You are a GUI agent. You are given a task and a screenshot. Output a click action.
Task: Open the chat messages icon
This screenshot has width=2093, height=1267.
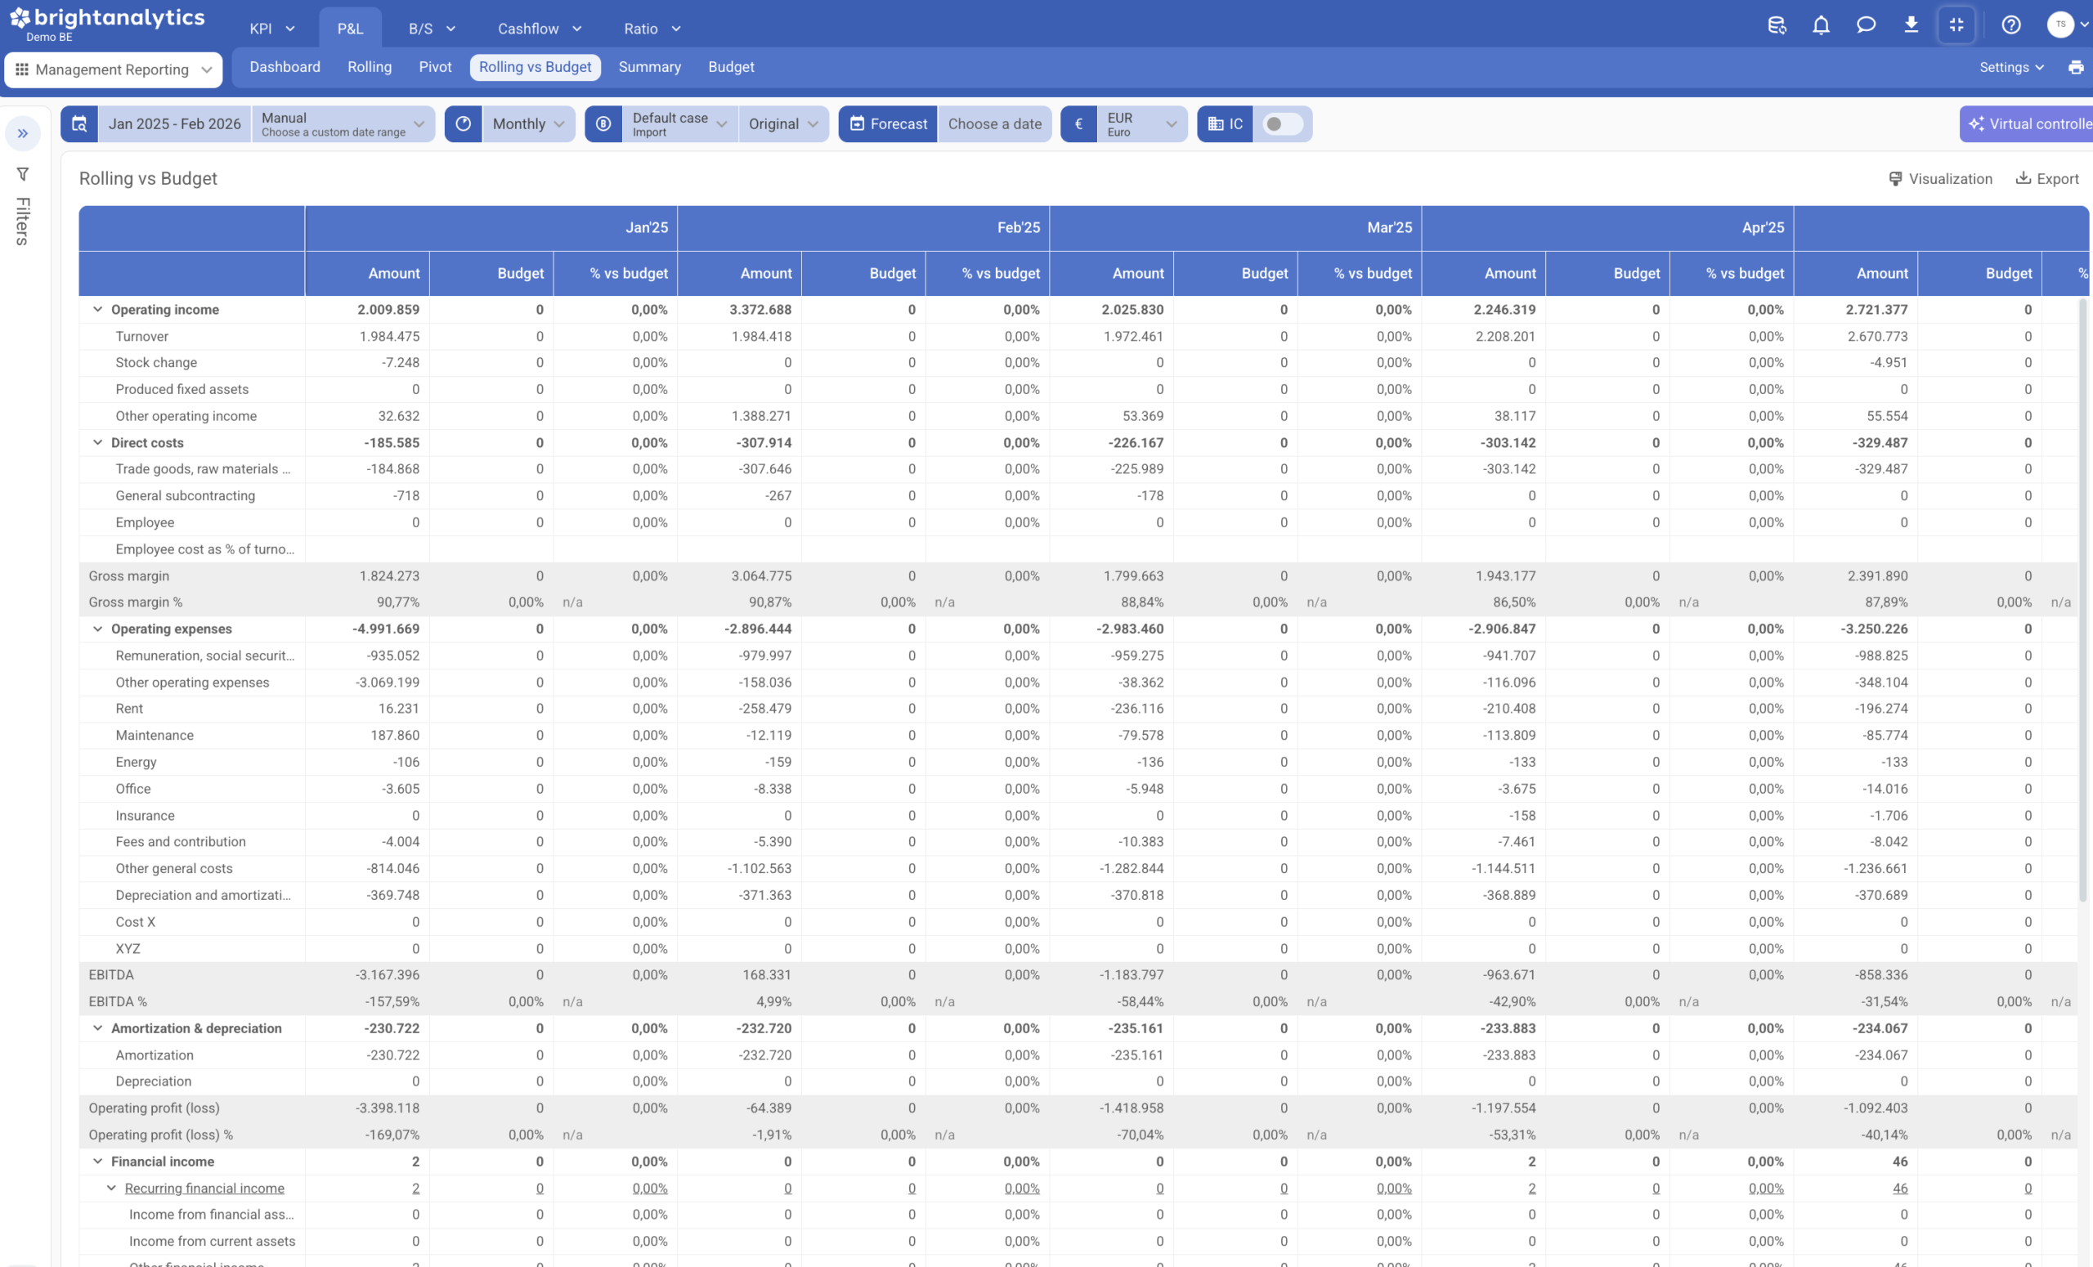point(1867,25)
